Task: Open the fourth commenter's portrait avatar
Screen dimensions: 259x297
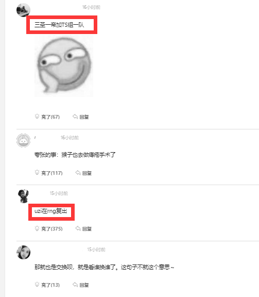Action: 23,252
